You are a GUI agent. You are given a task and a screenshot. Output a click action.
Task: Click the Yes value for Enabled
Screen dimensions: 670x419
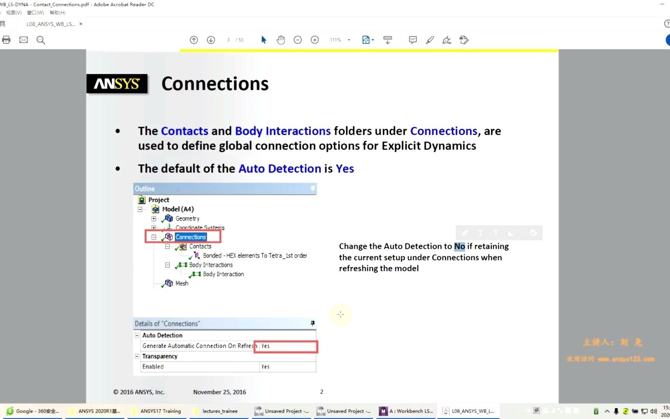point(287,367)
